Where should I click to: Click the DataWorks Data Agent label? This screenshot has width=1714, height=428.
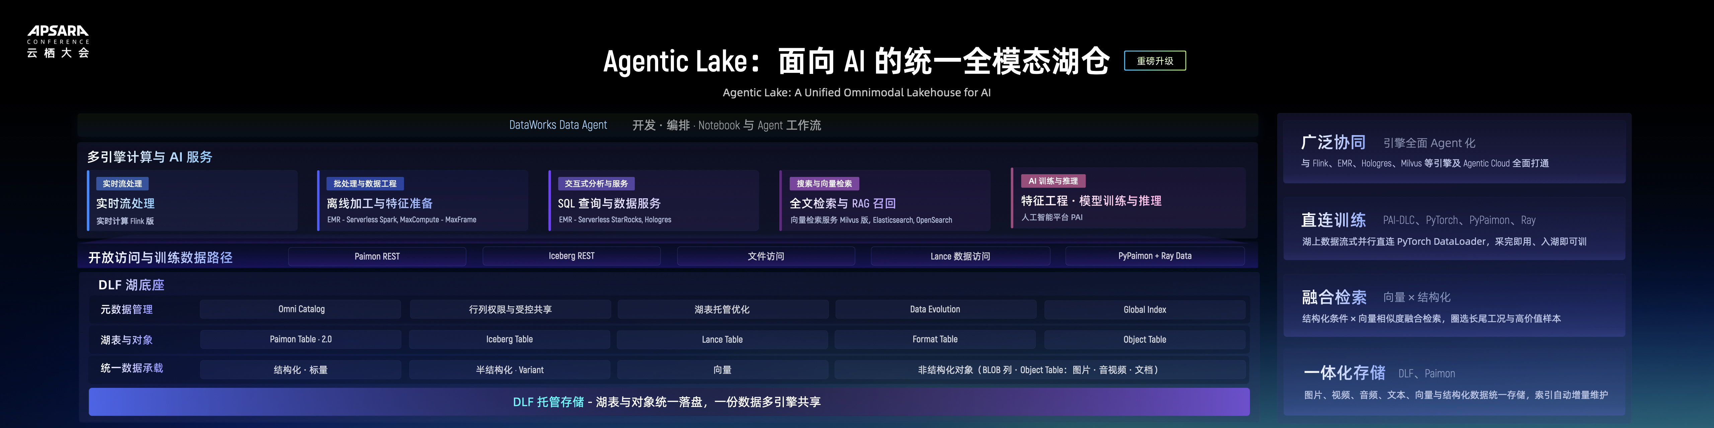(x=558, y=125)
